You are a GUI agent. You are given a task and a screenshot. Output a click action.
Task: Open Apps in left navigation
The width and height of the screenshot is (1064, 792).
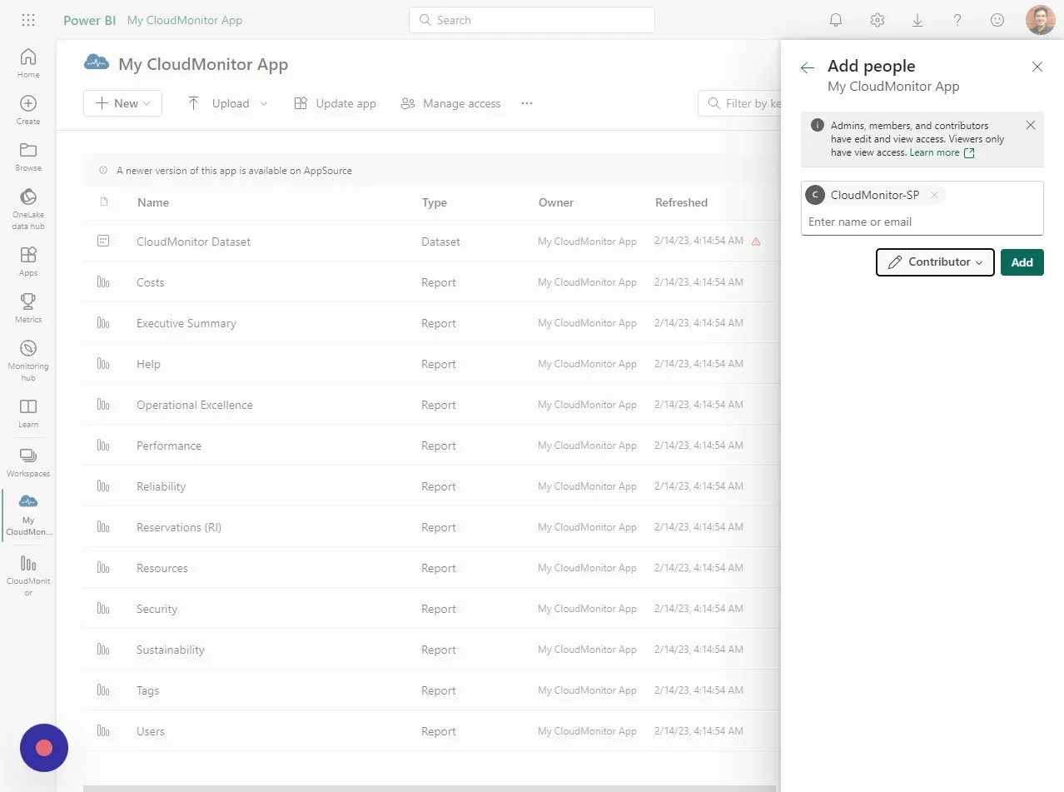coord(28,262)
